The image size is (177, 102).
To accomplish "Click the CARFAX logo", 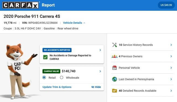I will 20,5.
